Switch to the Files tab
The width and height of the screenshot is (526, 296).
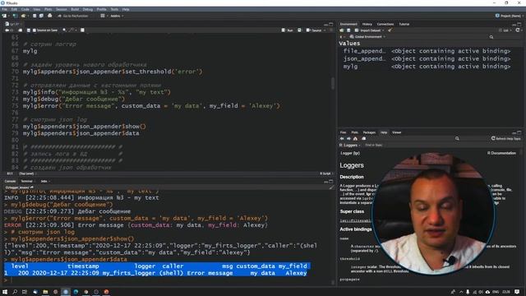coord(343,132)
